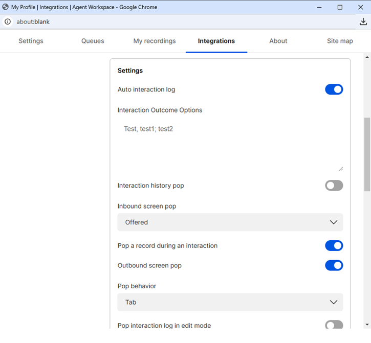Select the Integrations tab
The width and height of the screenshot is (371, 343).
tap(216, 41)
